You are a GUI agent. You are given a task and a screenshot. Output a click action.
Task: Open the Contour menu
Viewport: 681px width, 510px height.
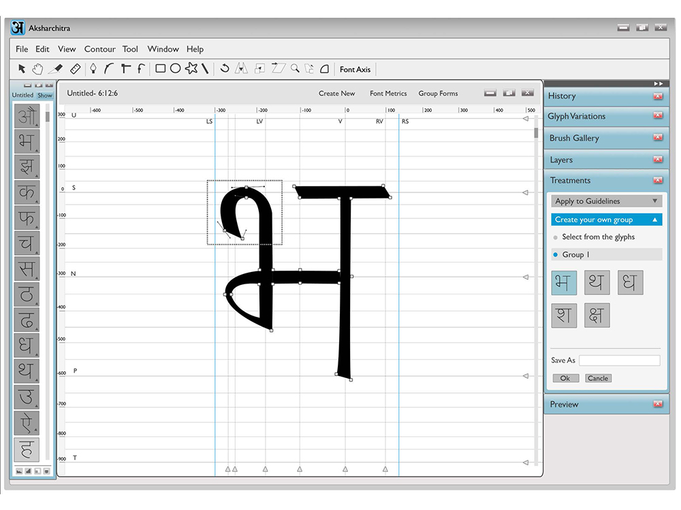100,49
